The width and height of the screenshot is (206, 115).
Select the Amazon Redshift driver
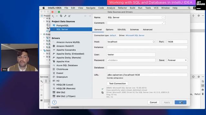pyautogui.click(x=65, y=46)
